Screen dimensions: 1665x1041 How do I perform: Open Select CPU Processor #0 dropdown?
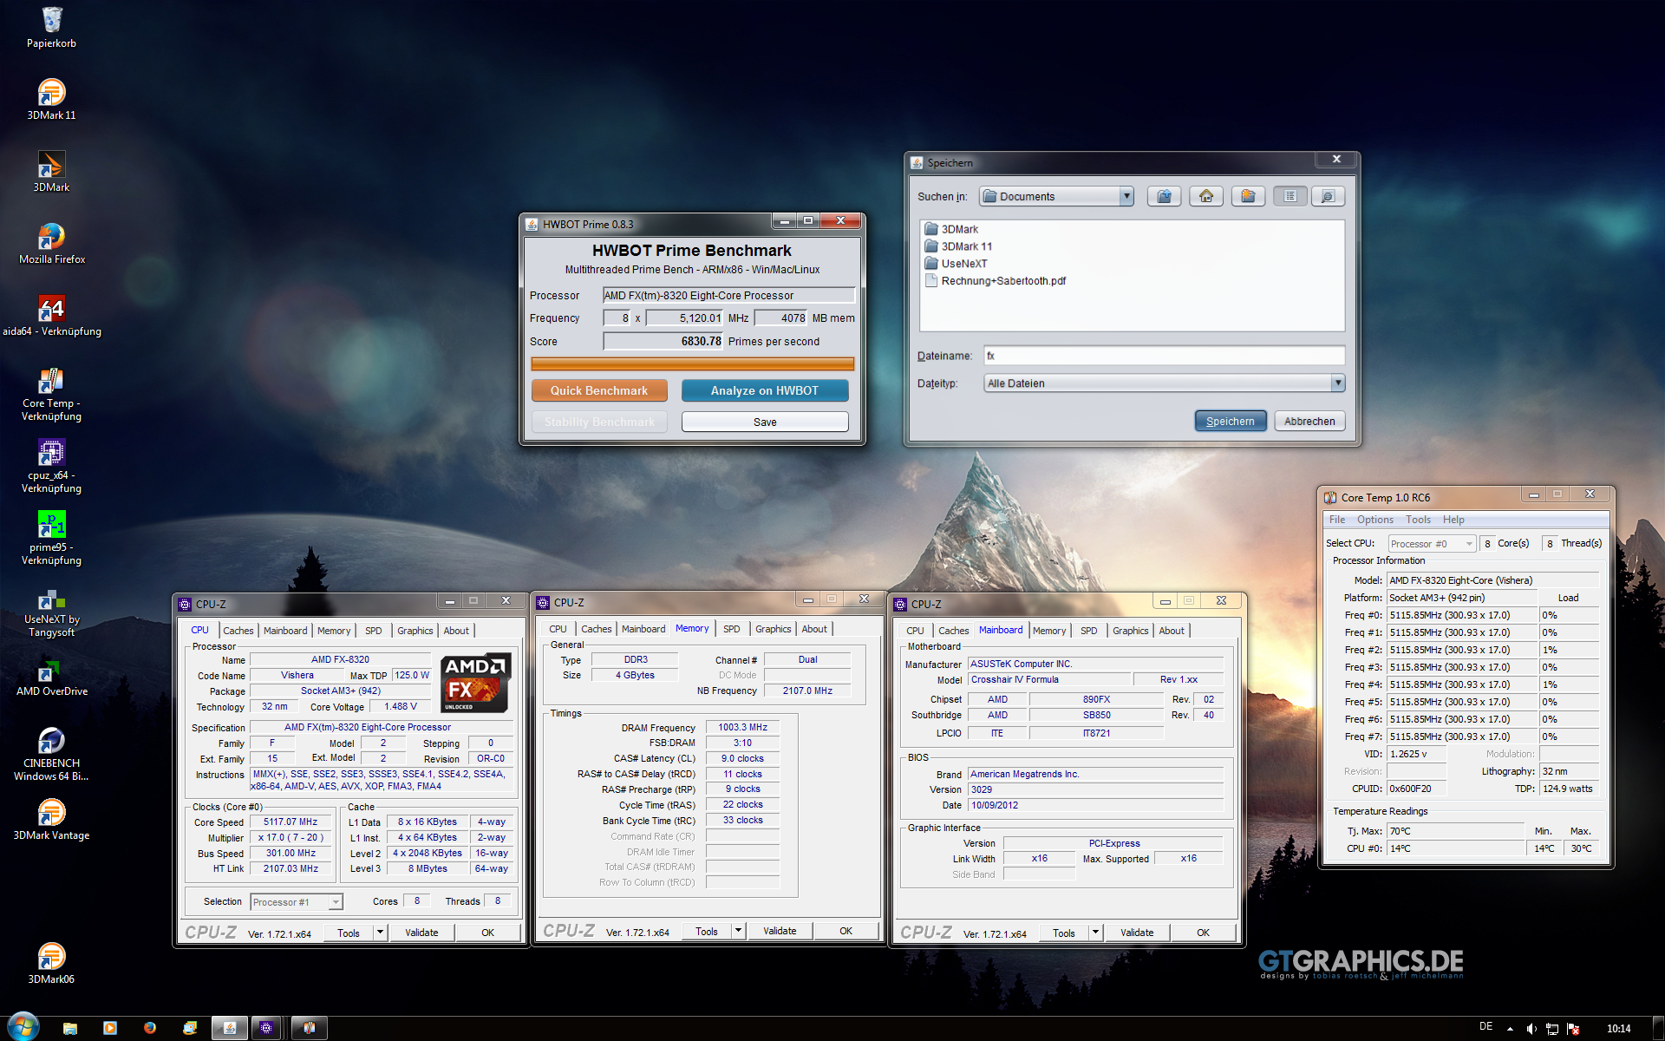(1431, 544)
